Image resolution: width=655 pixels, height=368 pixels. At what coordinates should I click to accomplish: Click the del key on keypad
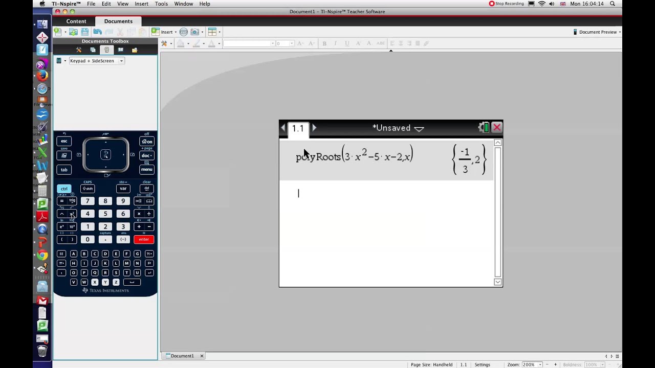[147, 189]
